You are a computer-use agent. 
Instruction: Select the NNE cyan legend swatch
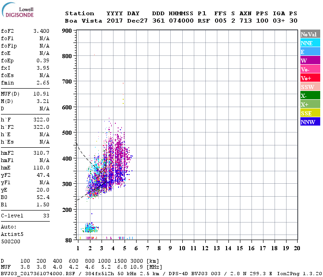tap(310, 43)
